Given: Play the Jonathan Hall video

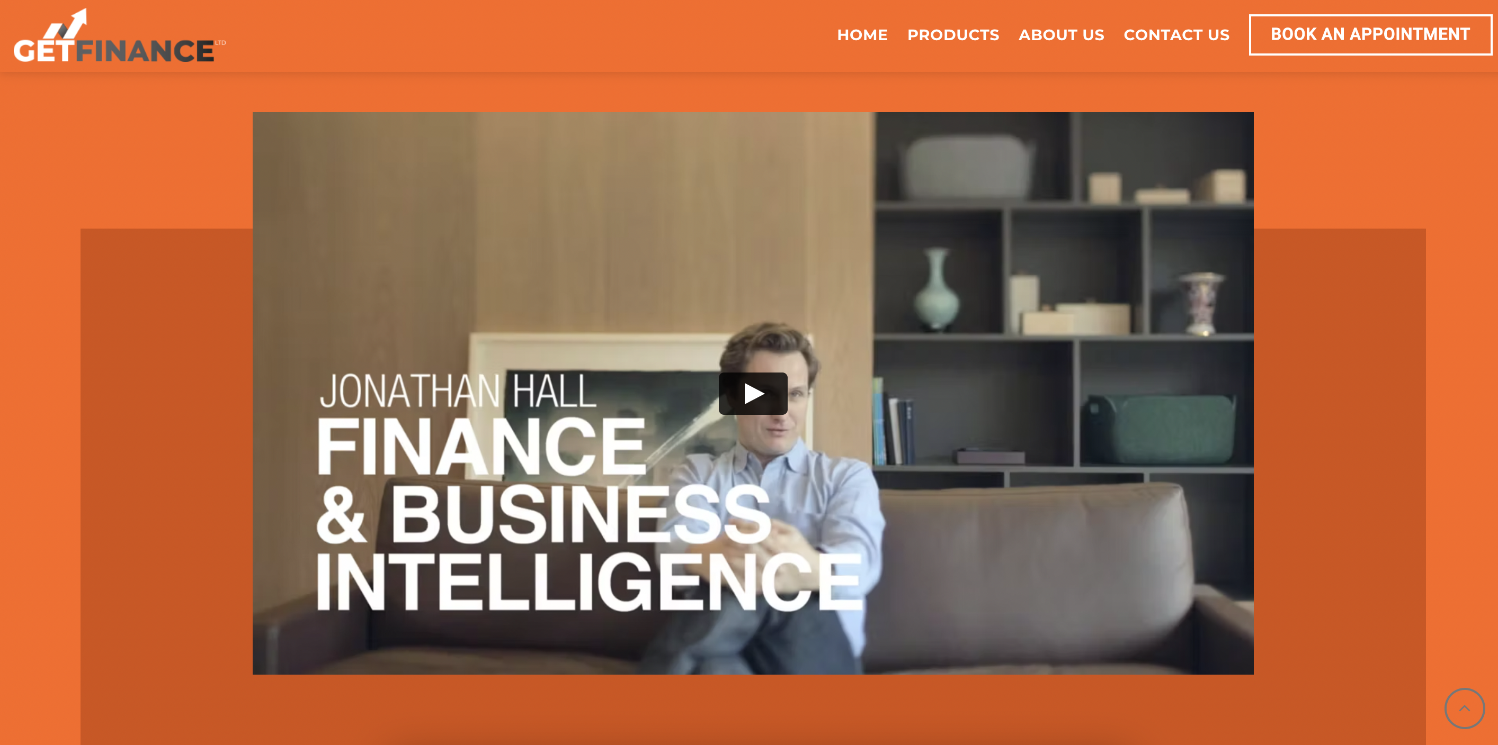Looking at the screenshot, I should click(753, 393).
